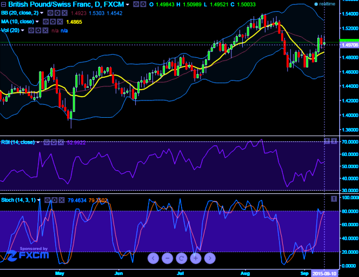Image resolution: width=359 pixels, height=277 pixels.
Task: Toggle Stoch indicator visibility eye icon
Action: 48,200
